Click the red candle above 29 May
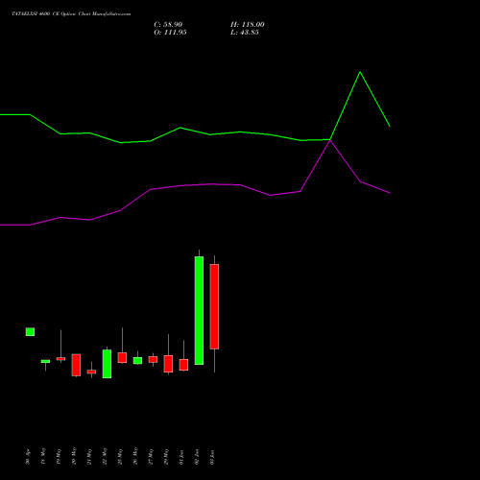This screenshot has height=480, width=480. pos(168,364)
